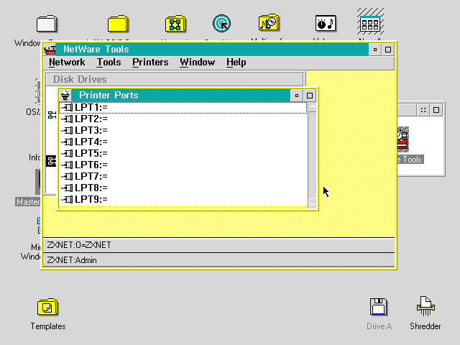
Task: Open the NetWare Tools system menu icon
Action: [50, 50]
